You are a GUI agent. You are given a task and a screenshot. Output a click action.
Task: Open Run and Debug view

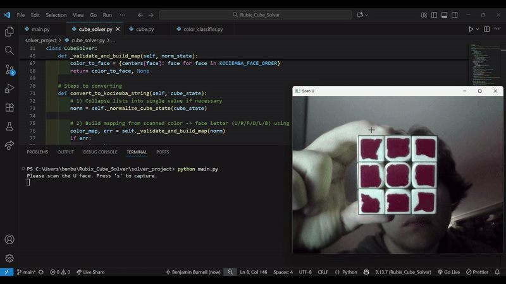tap(9, 88)
